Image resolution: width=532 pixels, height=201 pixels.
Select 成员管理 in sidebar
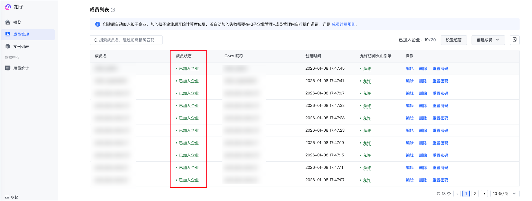[x=28, y=34]
